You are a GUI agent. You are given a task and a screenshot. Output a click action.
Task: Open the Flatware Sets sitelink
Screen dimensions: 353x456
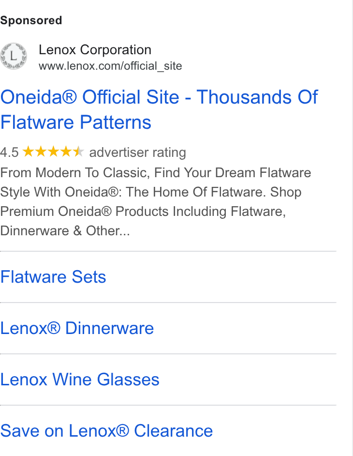click(x=53, y=276)
